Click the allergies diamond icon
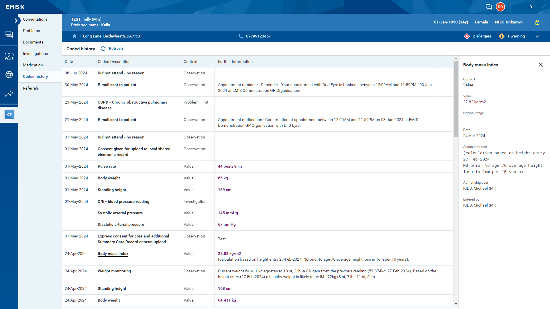Viewport: 550px width, 309px height. point(467,36)
